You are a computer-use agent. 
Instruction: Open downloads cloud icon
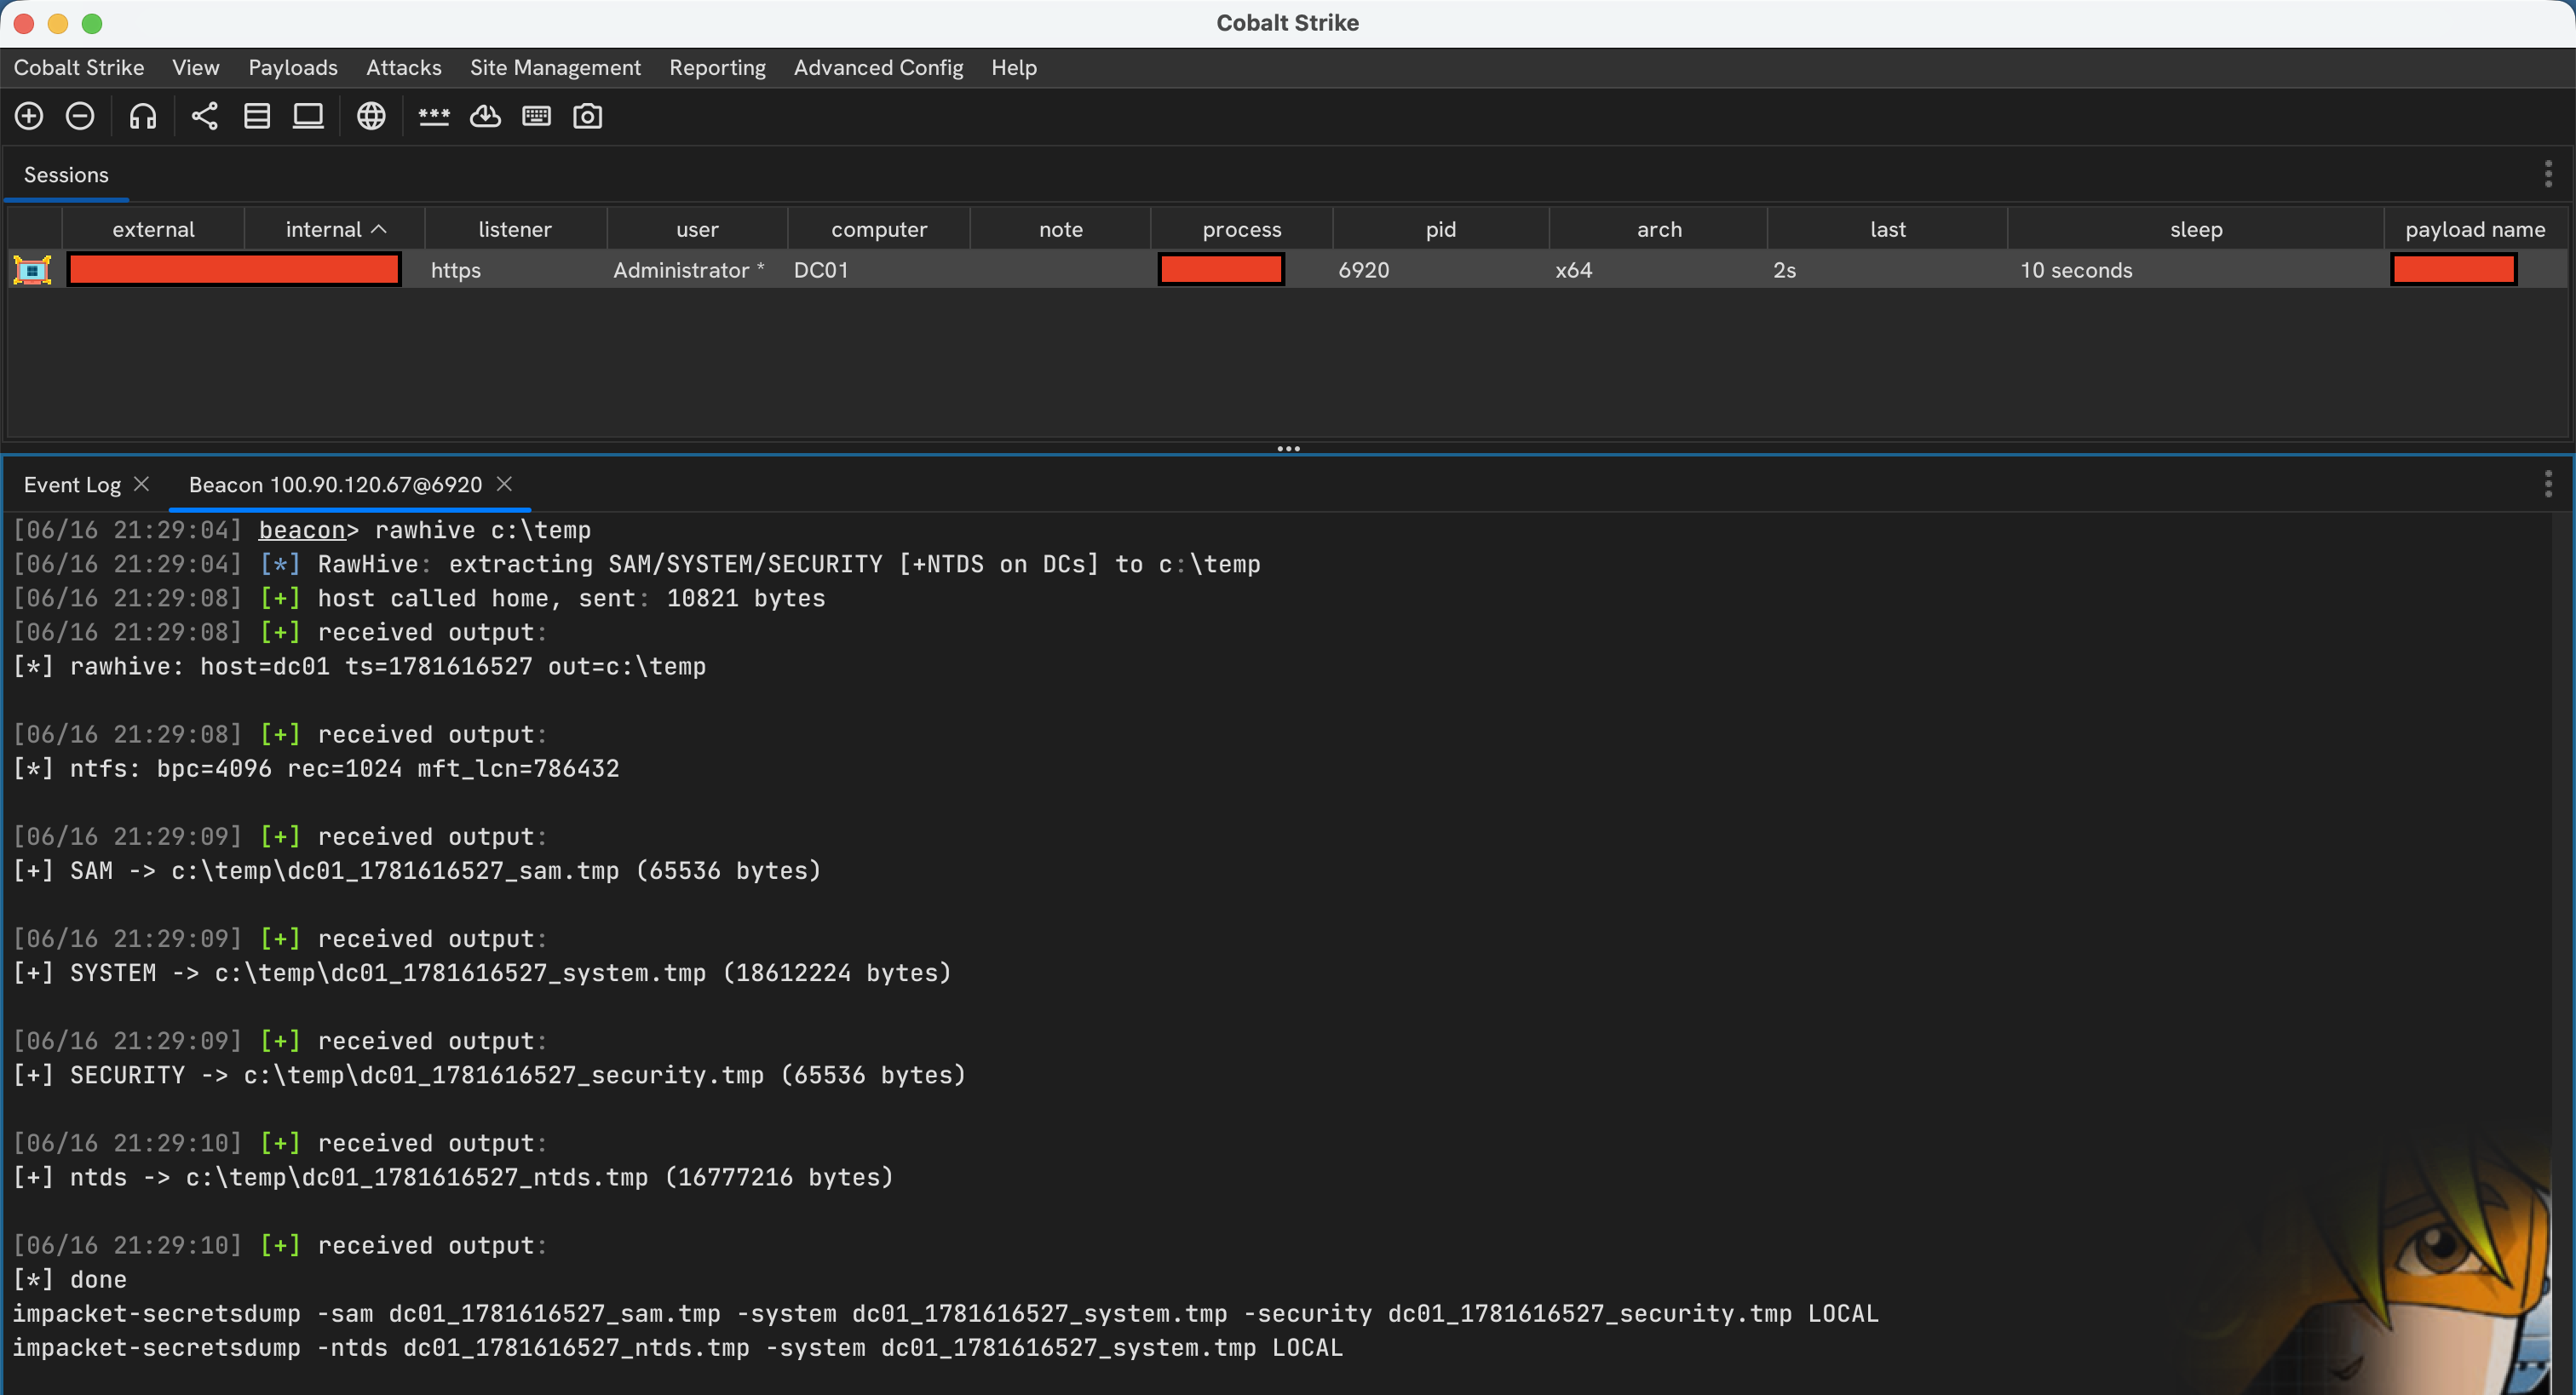[485, 116]
